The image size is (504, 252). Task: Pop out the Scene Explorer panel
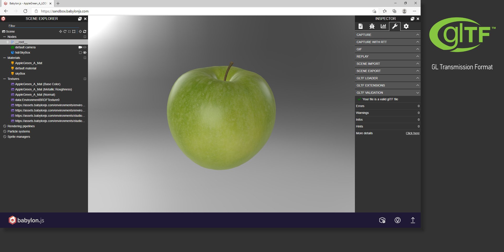click(80, 19)
